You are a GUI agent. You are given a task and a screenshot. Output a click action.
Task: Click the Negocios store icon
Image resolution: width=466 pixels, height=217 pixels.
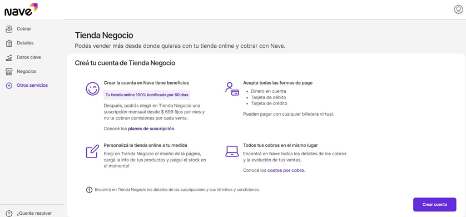coord(9,72)
